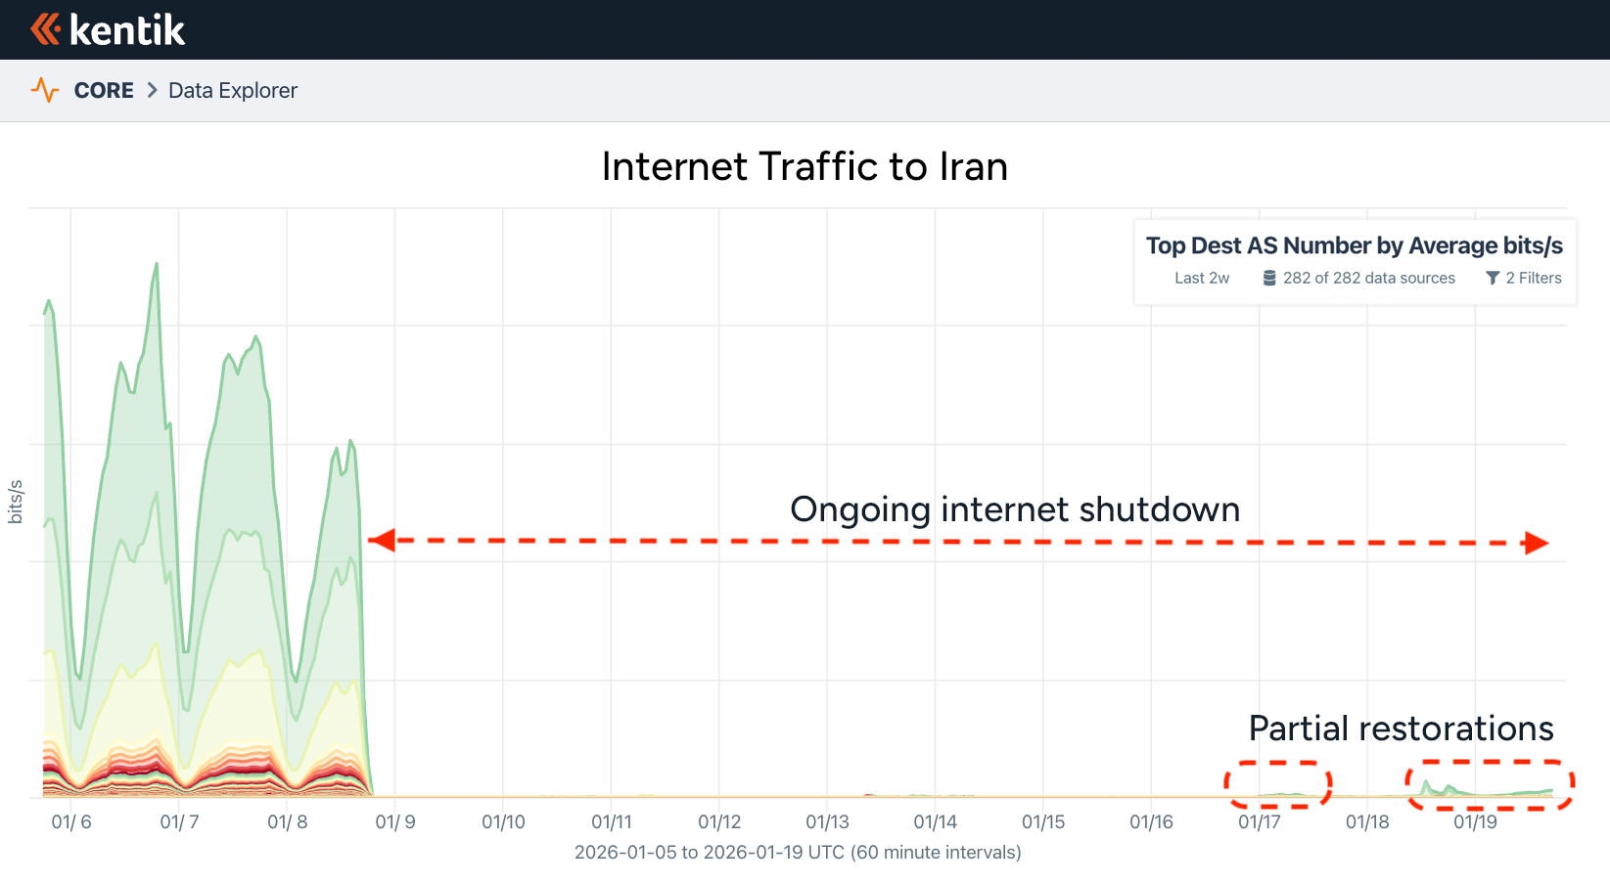
Task: Open the Last 2w time range selector
Action: click(1202, 278)
